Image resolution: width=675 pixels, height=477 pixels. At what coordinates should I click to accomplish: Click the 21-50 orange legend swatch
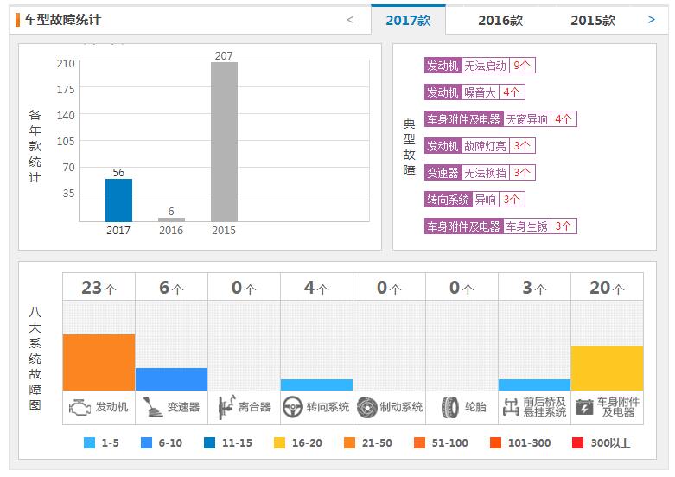coord(349,442)
